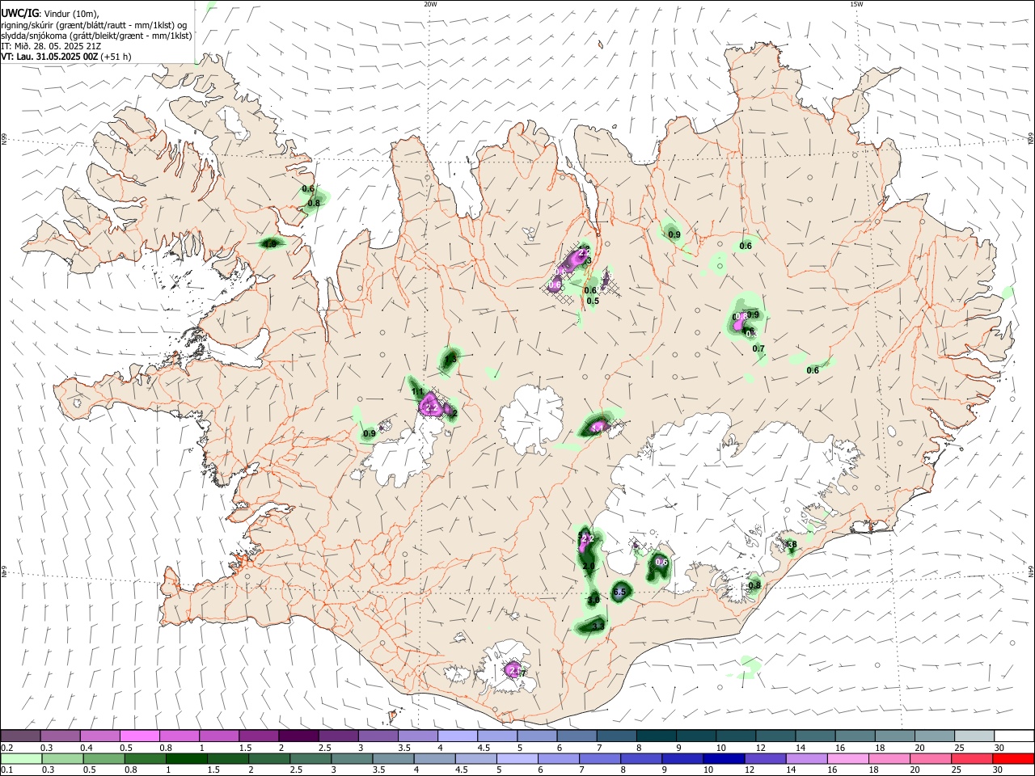Click the snow legend swatch between 1.5 and 2

click(259, 736)
